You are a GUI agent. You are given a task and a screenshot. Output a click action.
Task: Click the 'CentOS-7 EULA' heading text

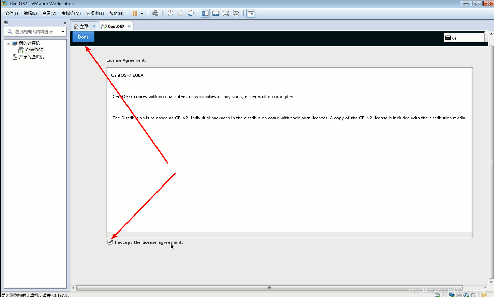pos(127,75)
